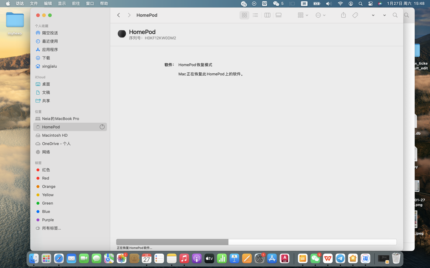Open Finder from the Dock
Image resolution: width=430 pixels, height=268 pixels.
click(x=34, y=258)
